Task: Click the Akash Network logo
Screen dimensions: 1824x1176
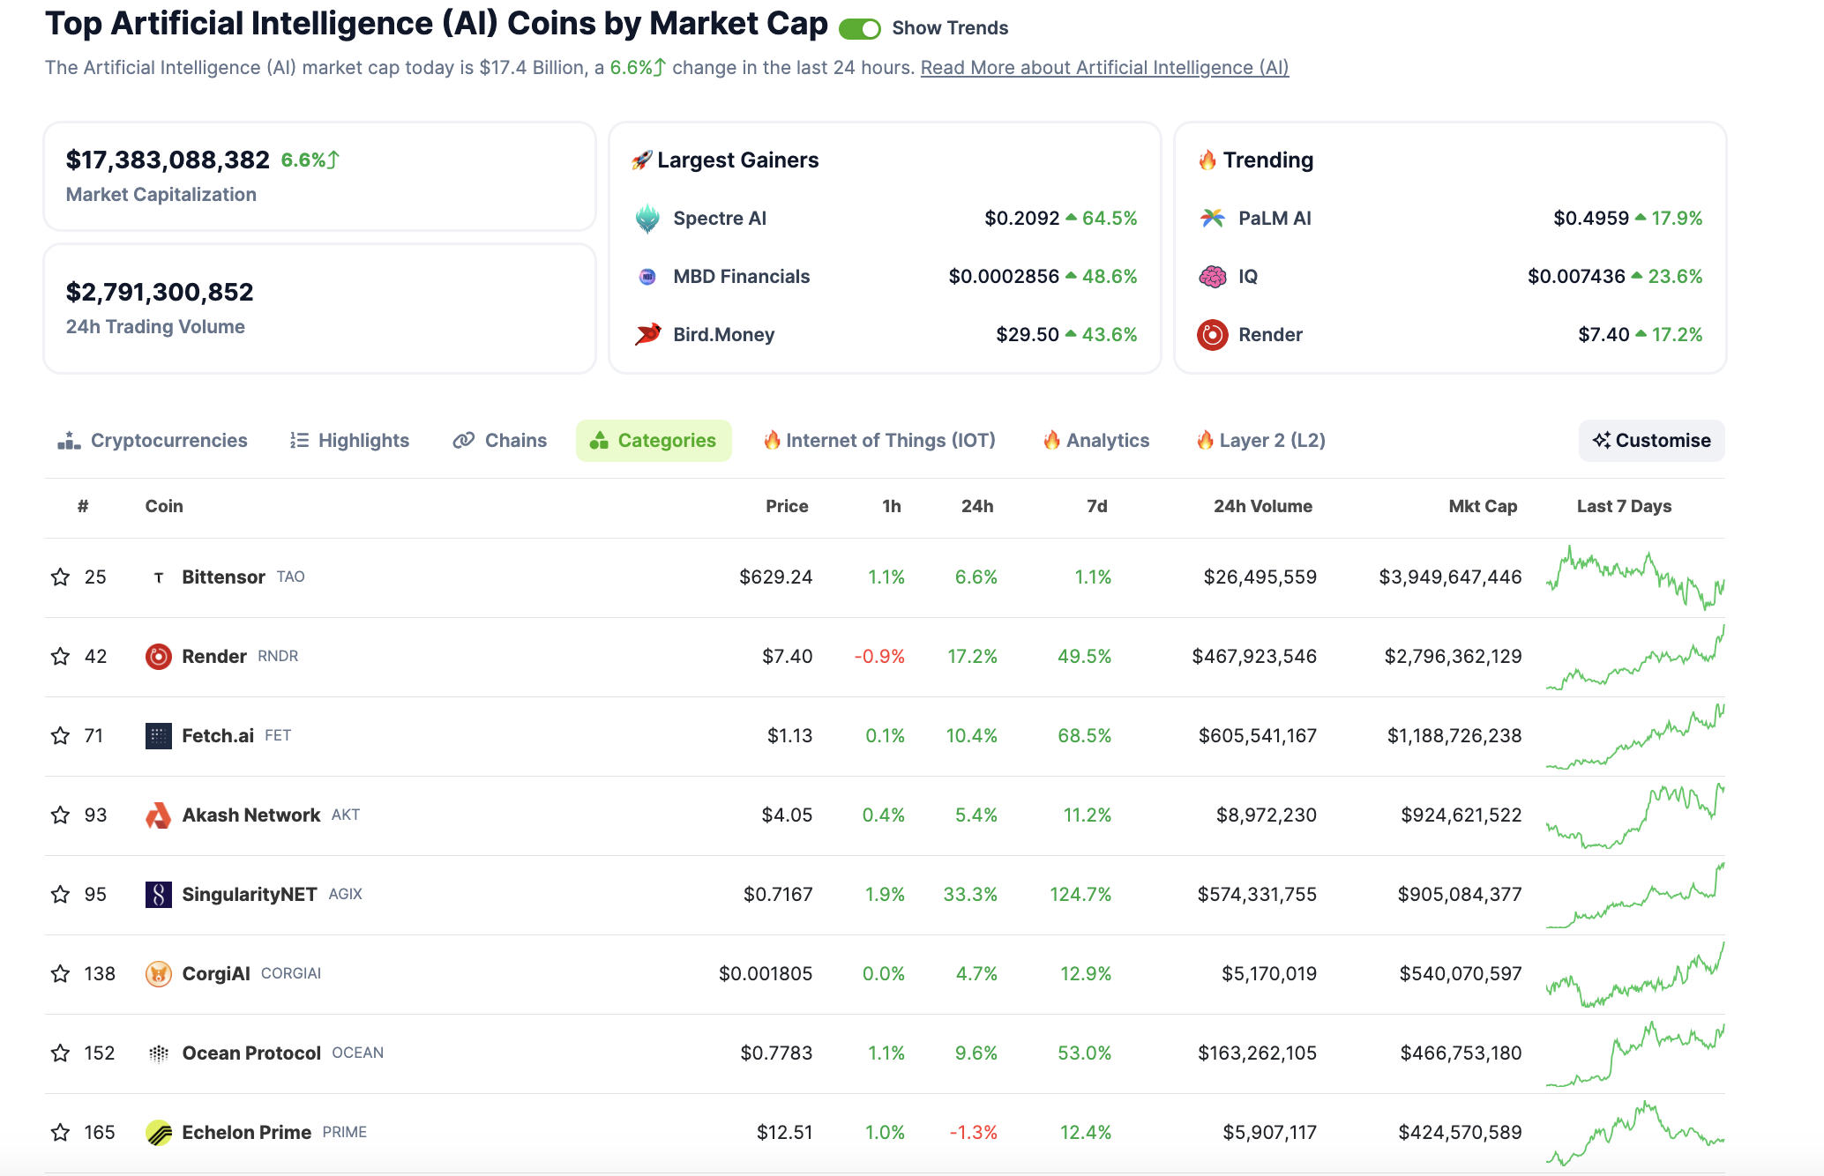Action: pyautogui.click(x=158, y=815)
